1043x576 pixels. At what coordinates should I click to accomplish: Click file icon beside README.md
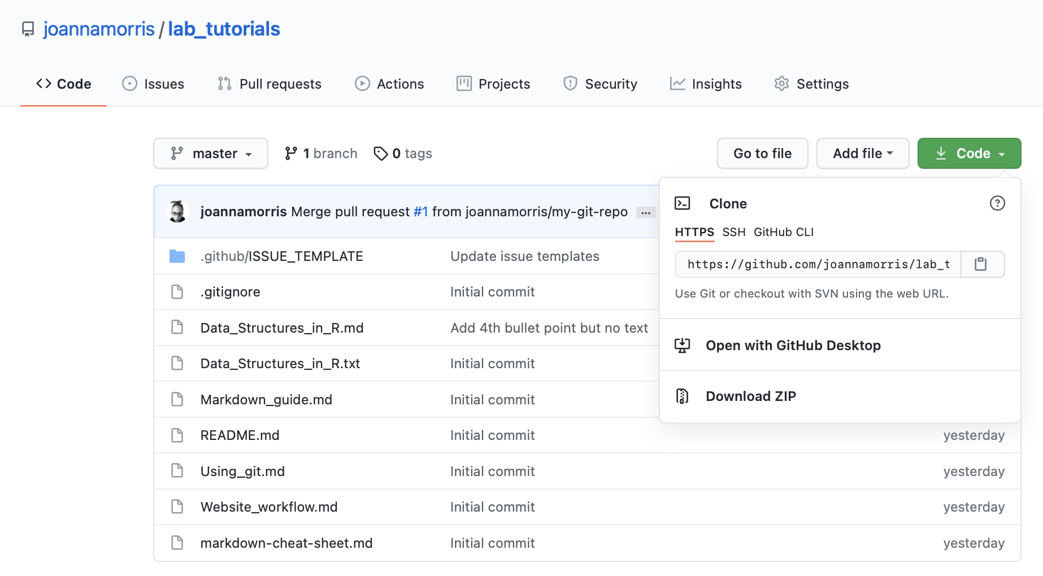tap(177, 435)
